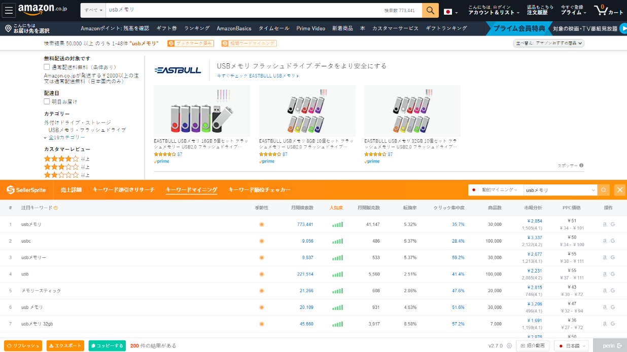This screenshot has height=352, width=627.
Task: Open the すべて search category dropdown
Action: [x=94, y=10]
